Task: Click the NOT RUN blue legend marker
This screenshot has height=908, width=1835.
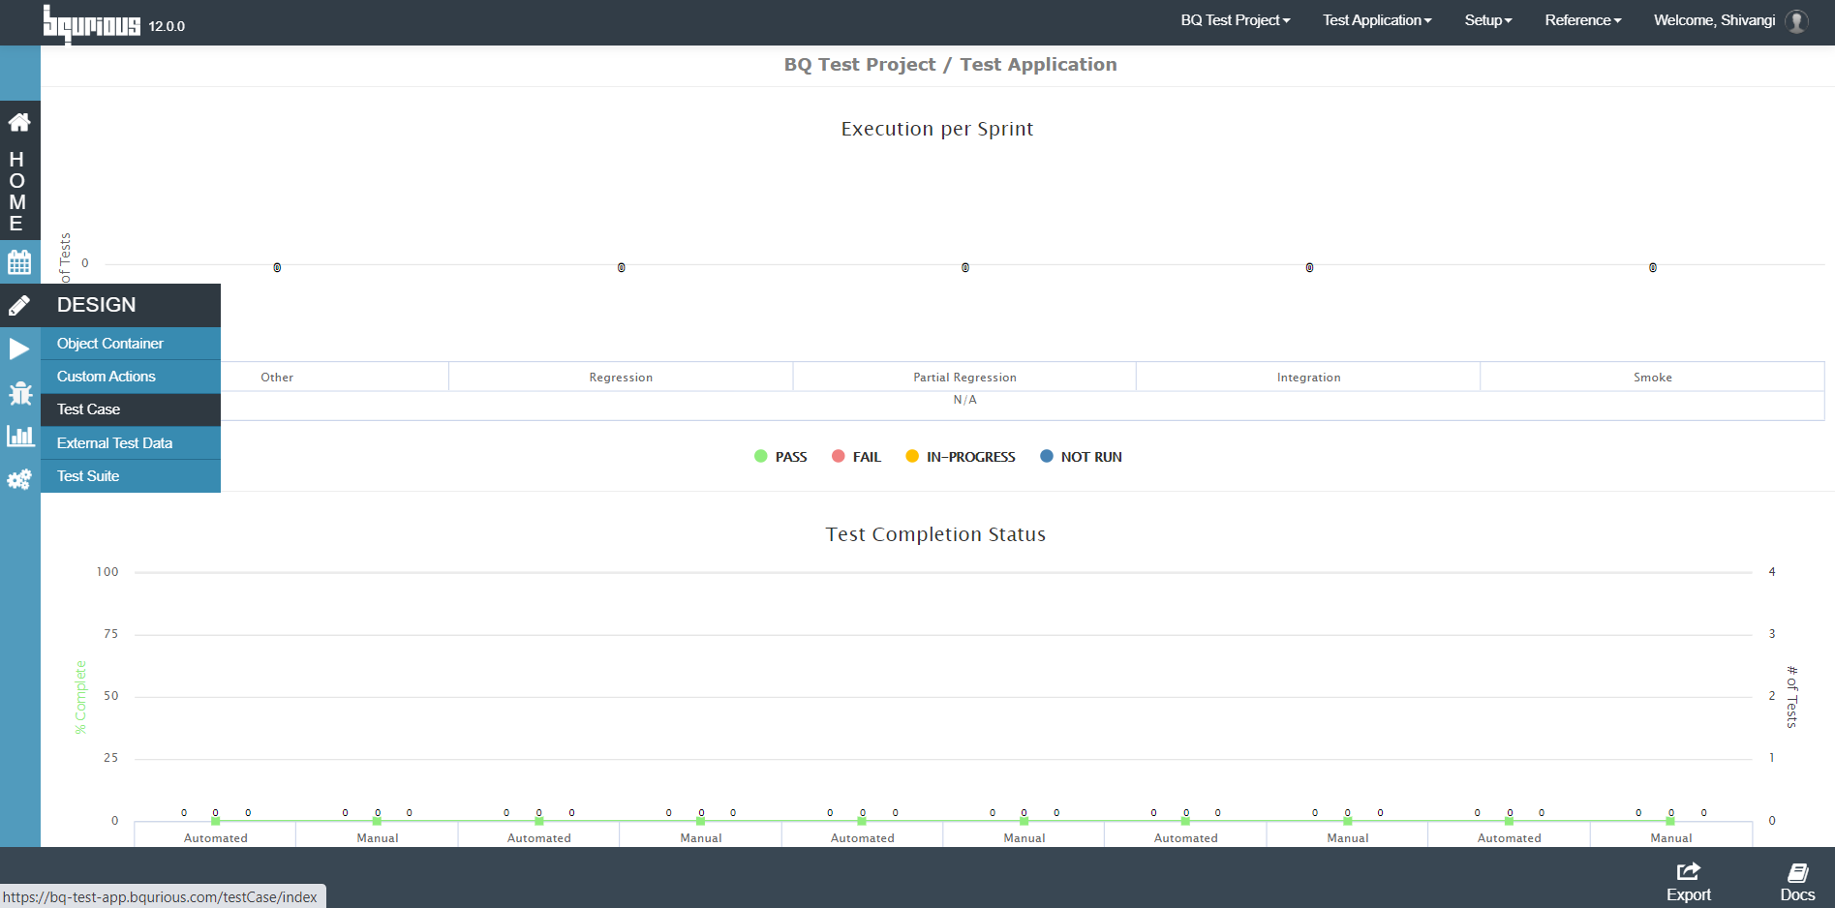Action: (1046, 456)
